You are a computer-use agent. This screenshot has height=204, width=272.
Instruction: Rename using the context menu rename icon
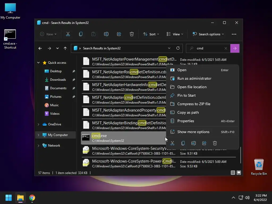click(x=194, y=143)
